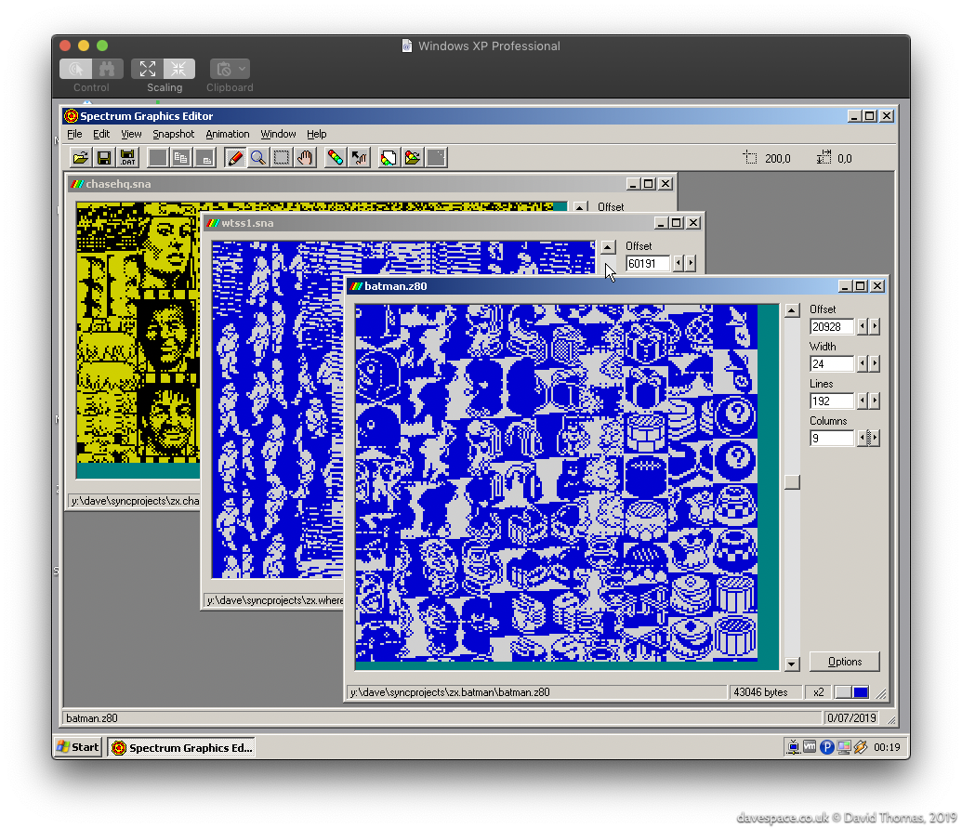The height and width of the screenshot is (828, 962).
Task: Select the Magnifier zoom tool
Action: click(x=258, y=158)
